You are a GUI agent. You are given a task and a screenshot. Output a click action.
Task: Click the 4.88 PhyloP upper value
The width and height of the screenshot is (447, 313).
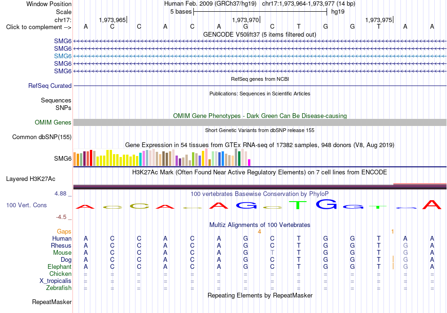(60, 194)
